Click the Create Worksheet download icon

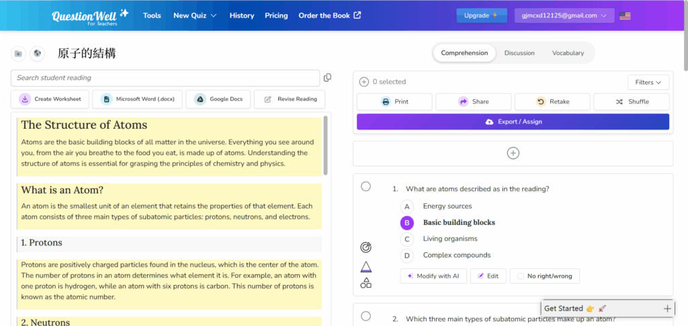click(x=25, y=99)
